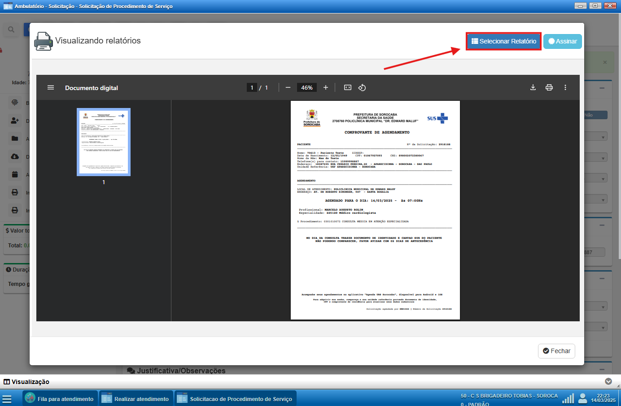
Task: Switch to Realizar atendimento tab
Action: click(136, 398)
